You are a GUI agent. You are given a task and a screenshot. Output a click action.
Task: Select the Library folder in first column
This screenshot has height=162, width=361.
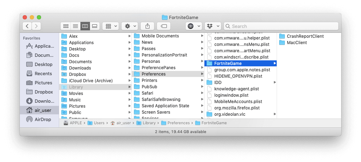95,87
